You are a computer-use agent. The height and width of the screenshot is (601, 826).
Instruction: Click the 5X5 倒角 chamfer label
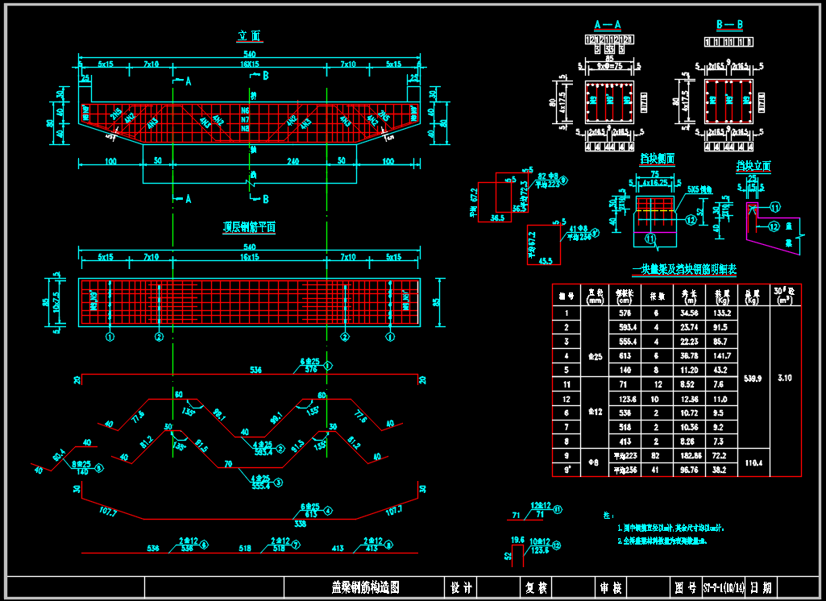coord(699,189)
